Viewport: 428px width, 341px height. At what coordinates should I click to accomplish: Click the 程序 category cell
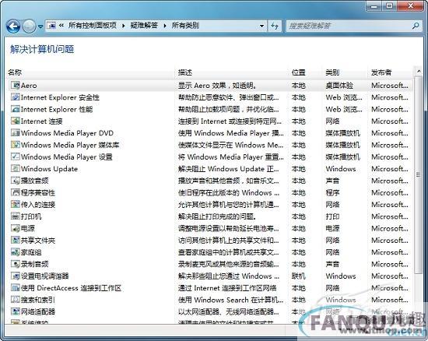point(332,193)
